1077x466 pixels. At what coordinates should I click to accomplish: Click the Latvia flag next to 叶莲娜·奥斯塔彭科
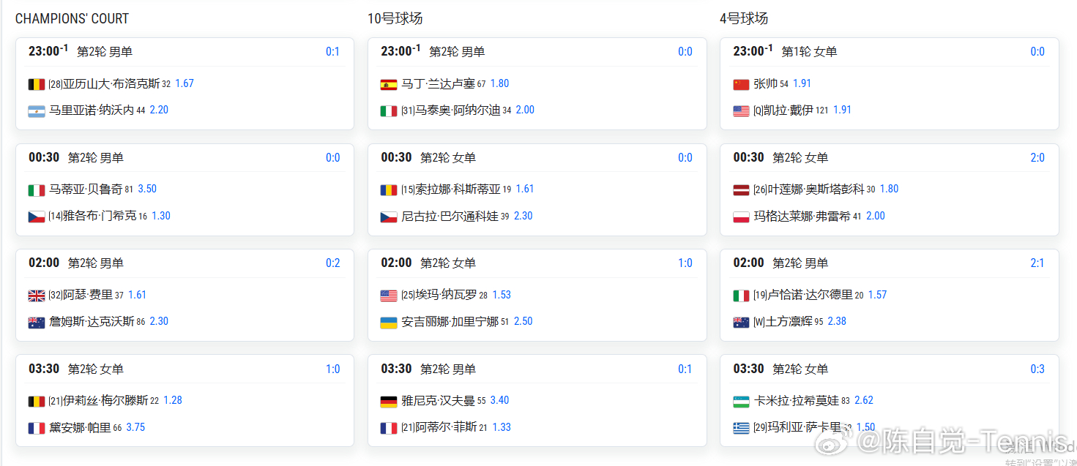click(741, 190)
